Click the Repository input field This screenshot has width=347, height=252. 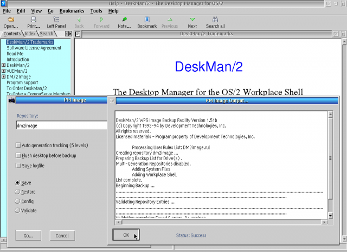tap(61, 125)
